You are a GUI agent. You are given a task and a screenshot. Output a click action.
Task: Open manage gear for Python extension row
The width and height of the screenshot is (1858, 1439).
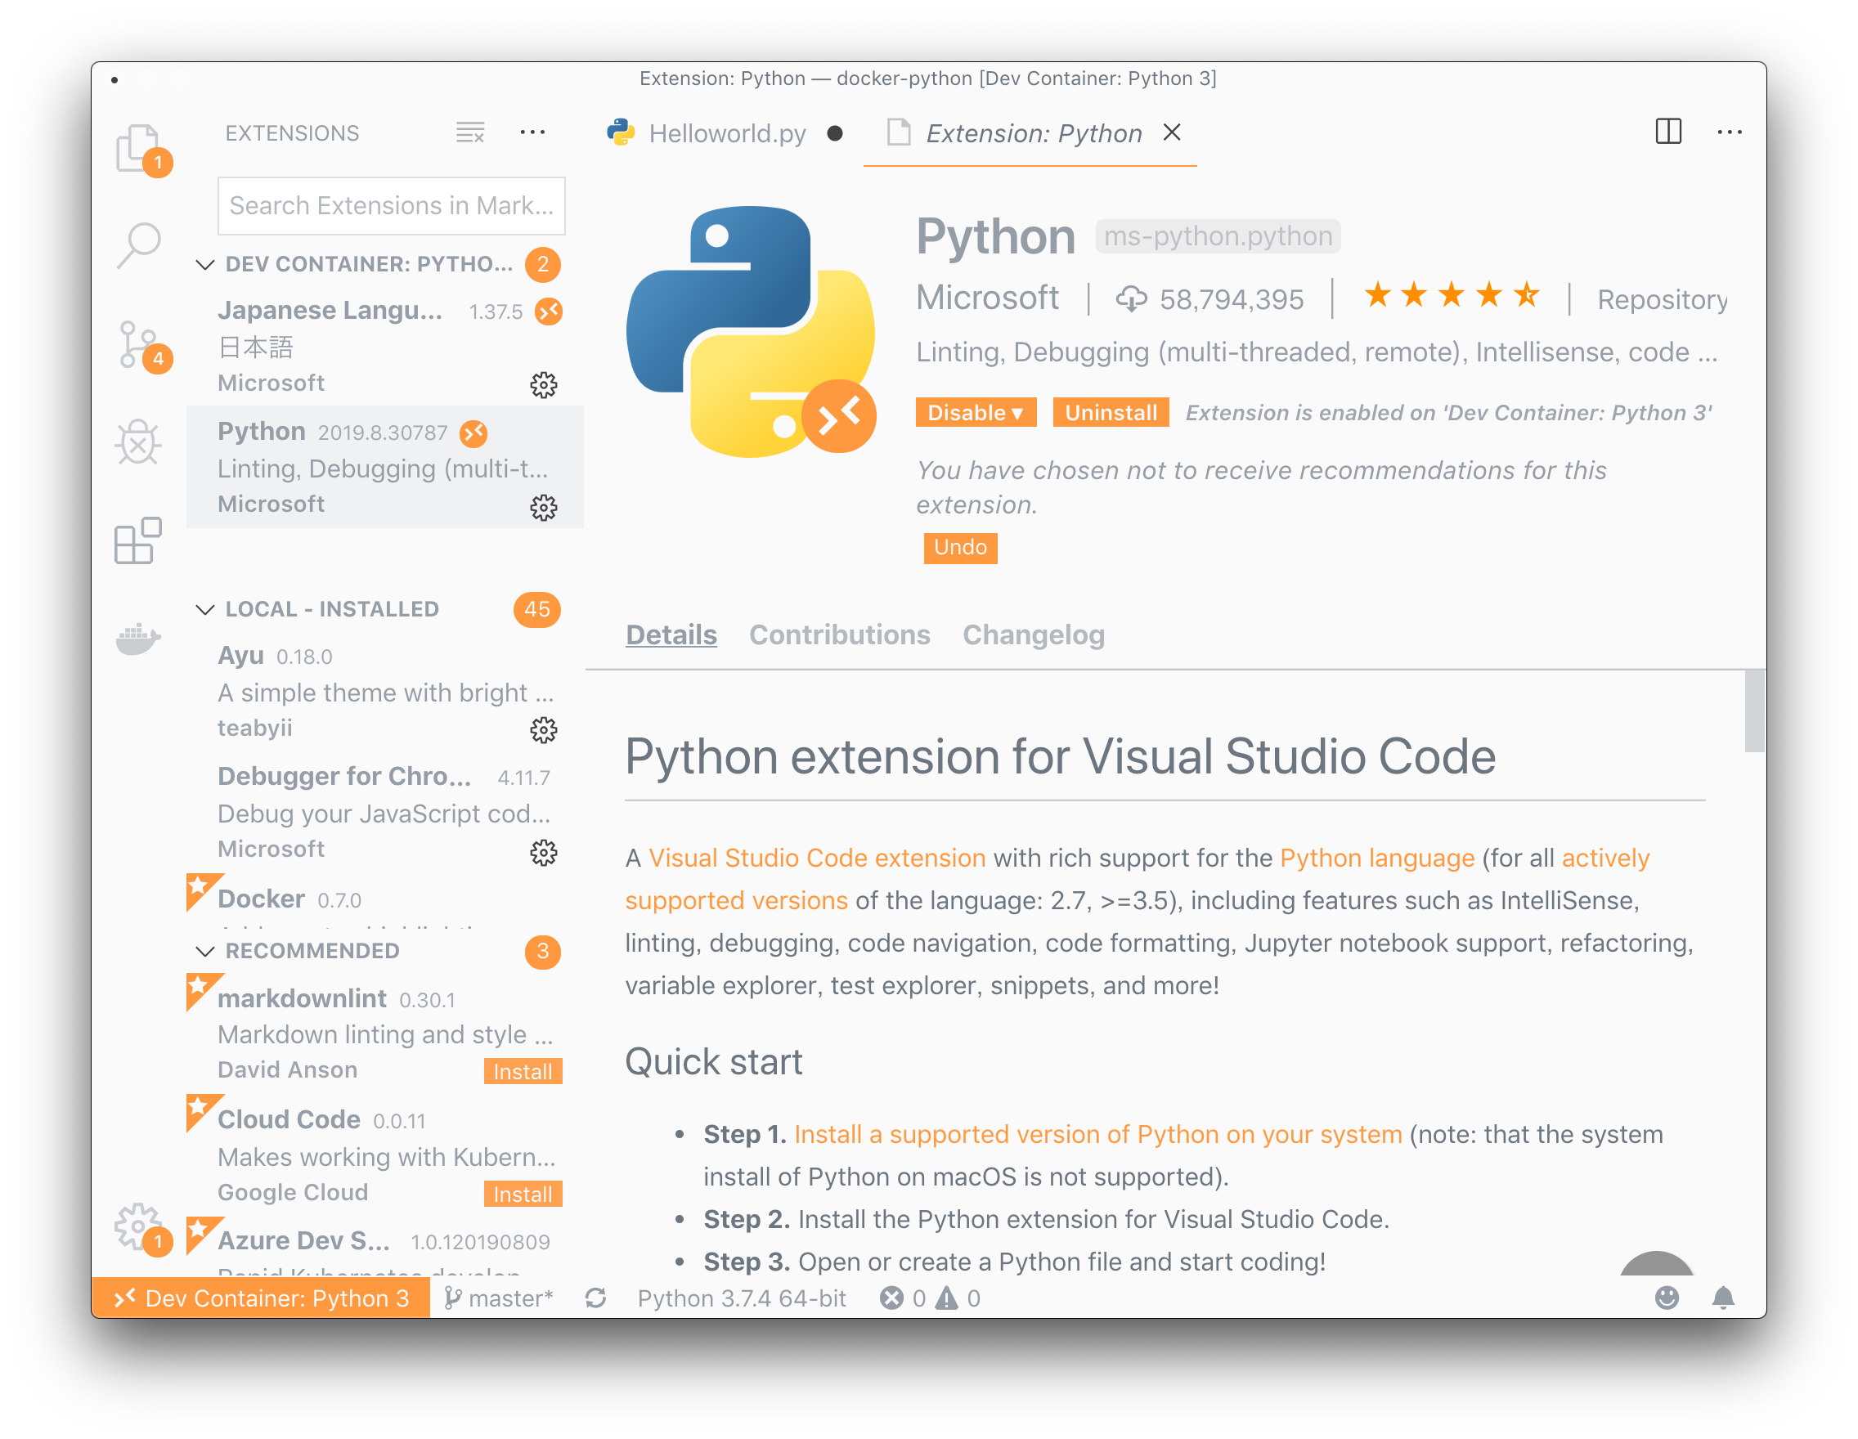tap(544, 508)
